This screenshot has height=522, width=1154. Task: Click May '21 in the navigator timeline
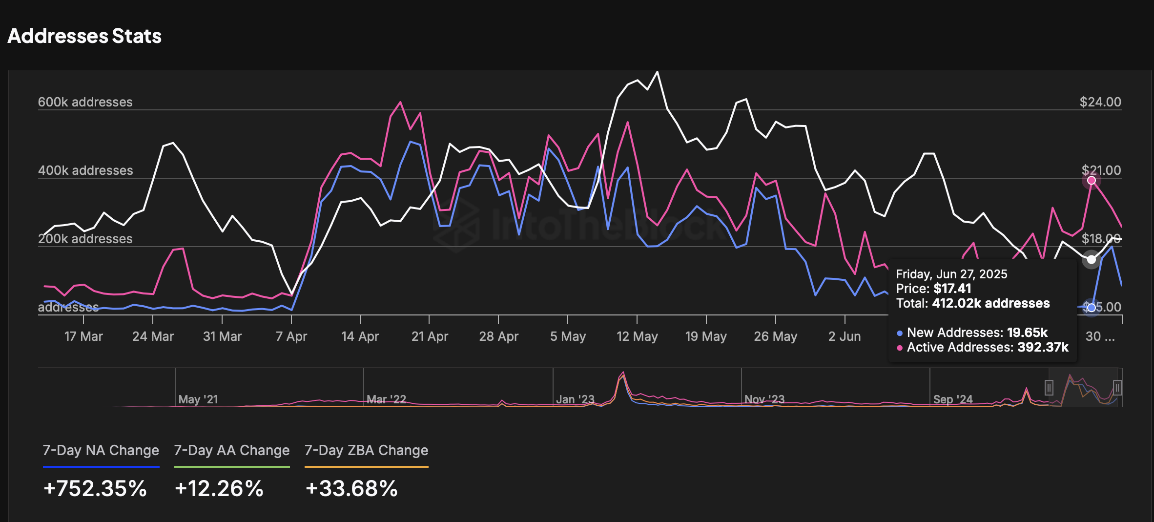click(x=198, y=399)
